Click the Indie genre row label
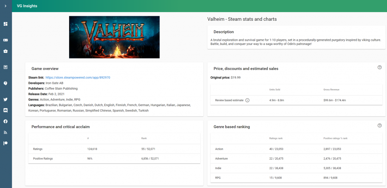This screenshot has width=387, height=188. point(218,168)
